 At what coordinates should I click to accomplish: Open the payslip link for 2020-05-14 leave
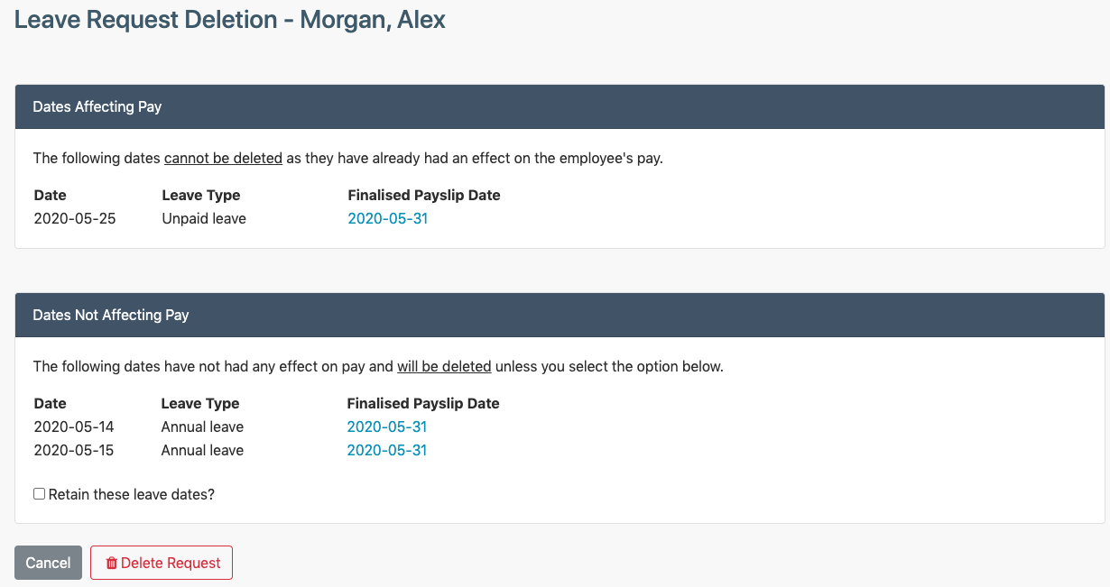pyautogui.click(x=386, y=426)
